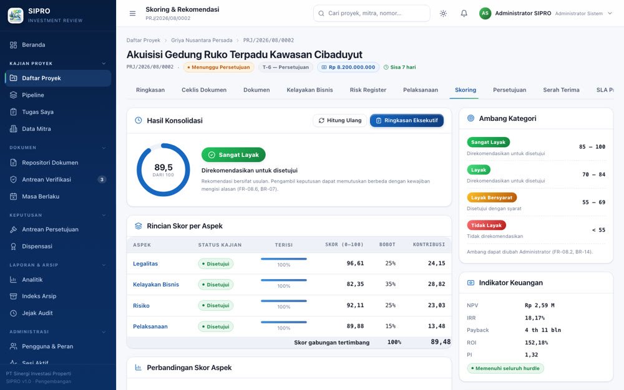Click the Daftar Proyek breadcrumb
Viewport: 624px width, 390px height.
tap(144, 40)
